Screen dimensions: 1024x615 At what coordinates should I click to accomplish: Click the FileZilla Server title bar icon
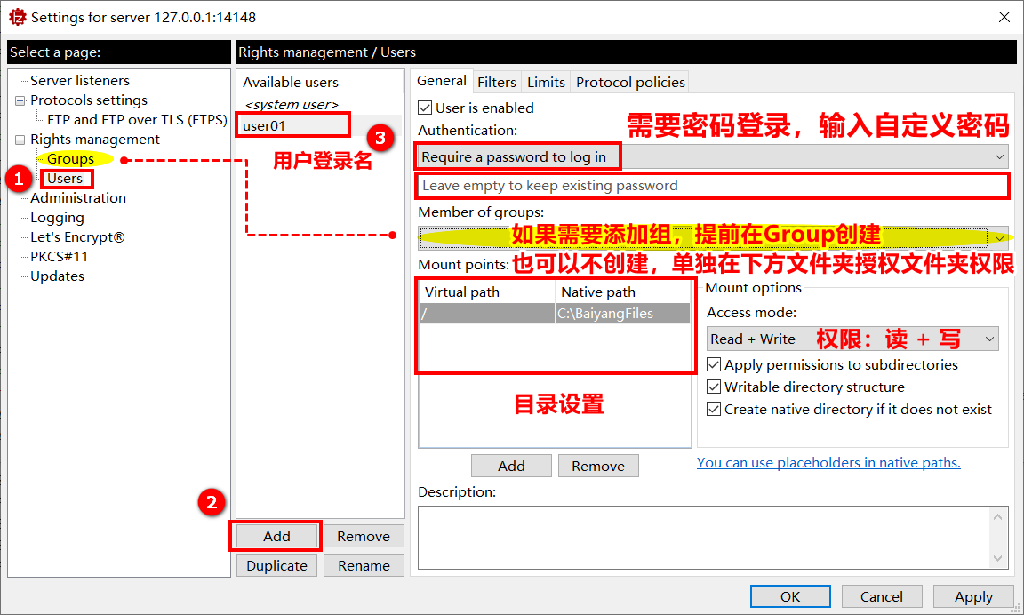[18, 17]
